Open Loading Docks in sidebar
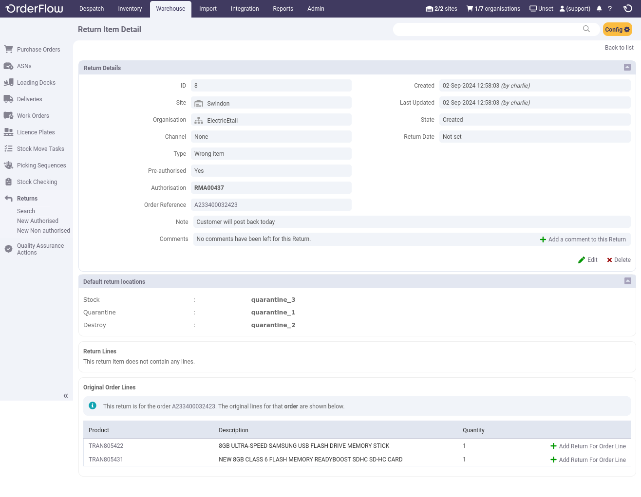641x497 pixels. point(36,83)
